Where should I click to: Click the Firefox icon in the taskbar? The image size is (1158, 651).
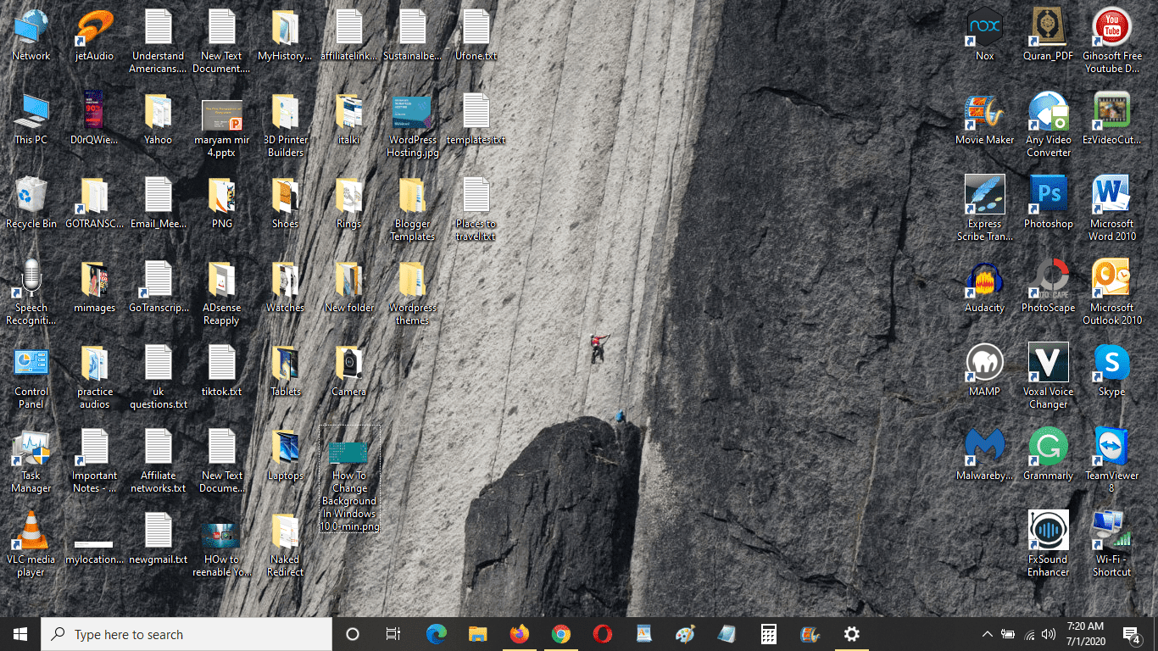(519, 634)
